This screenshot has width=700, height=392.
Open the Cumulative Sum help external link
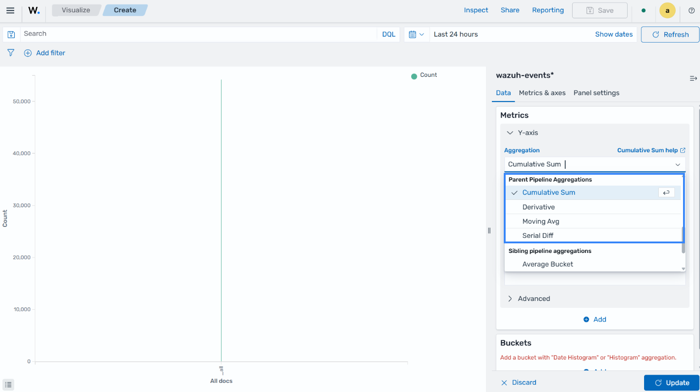pyautogui.click(x=651, y=150)
